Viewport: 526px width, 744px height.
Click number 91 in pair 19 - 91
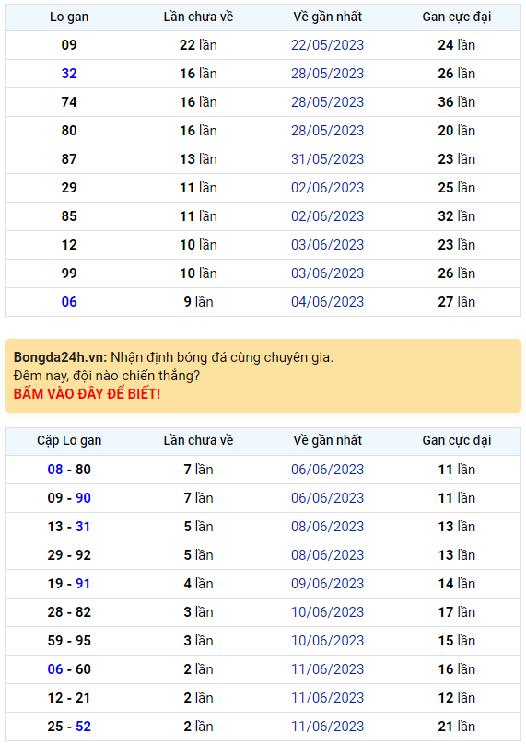click(83, 584)
